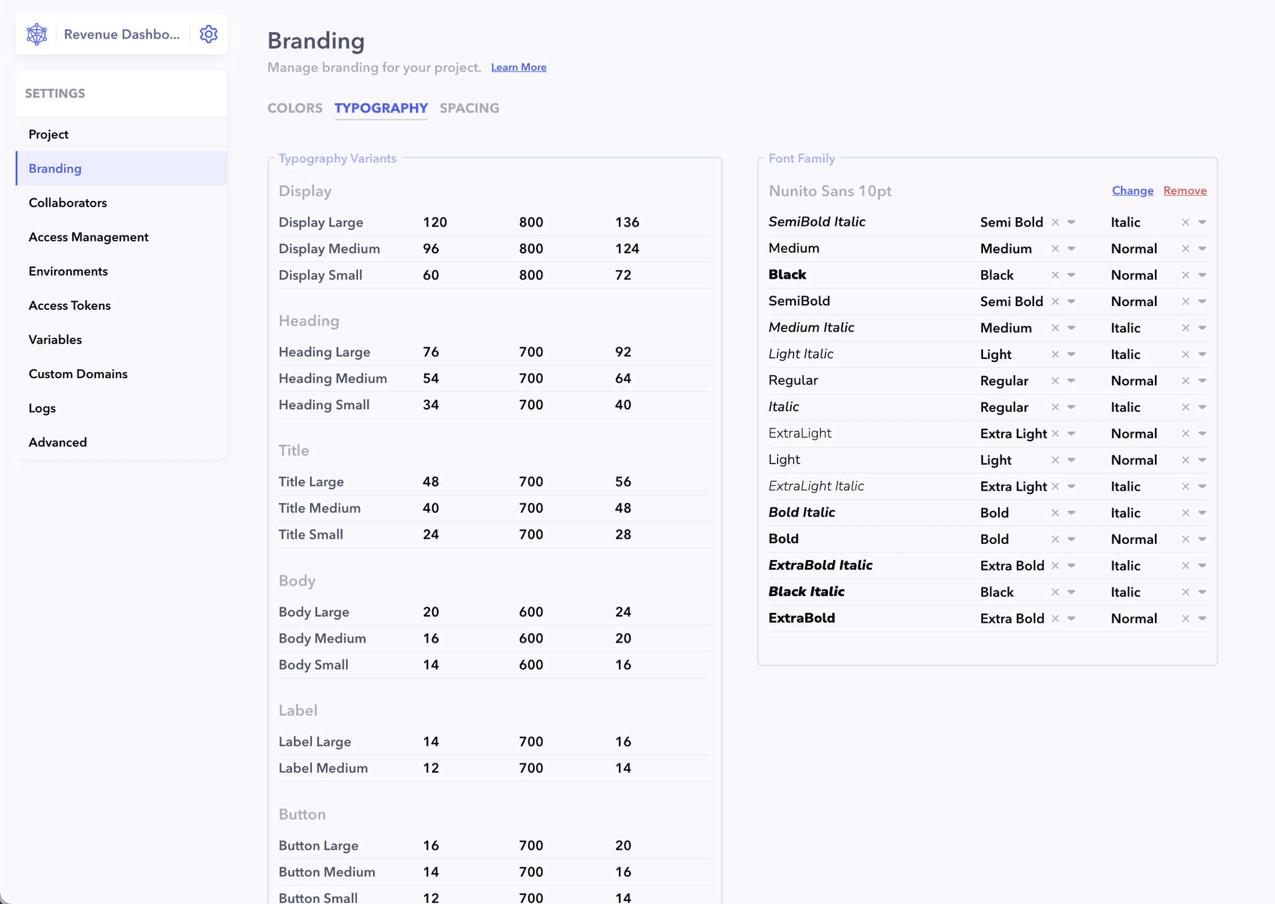Expand weight dropdown for ExtraBold row
Image resolution: width=1275 pixels, height=904 pixels.
1071,618
